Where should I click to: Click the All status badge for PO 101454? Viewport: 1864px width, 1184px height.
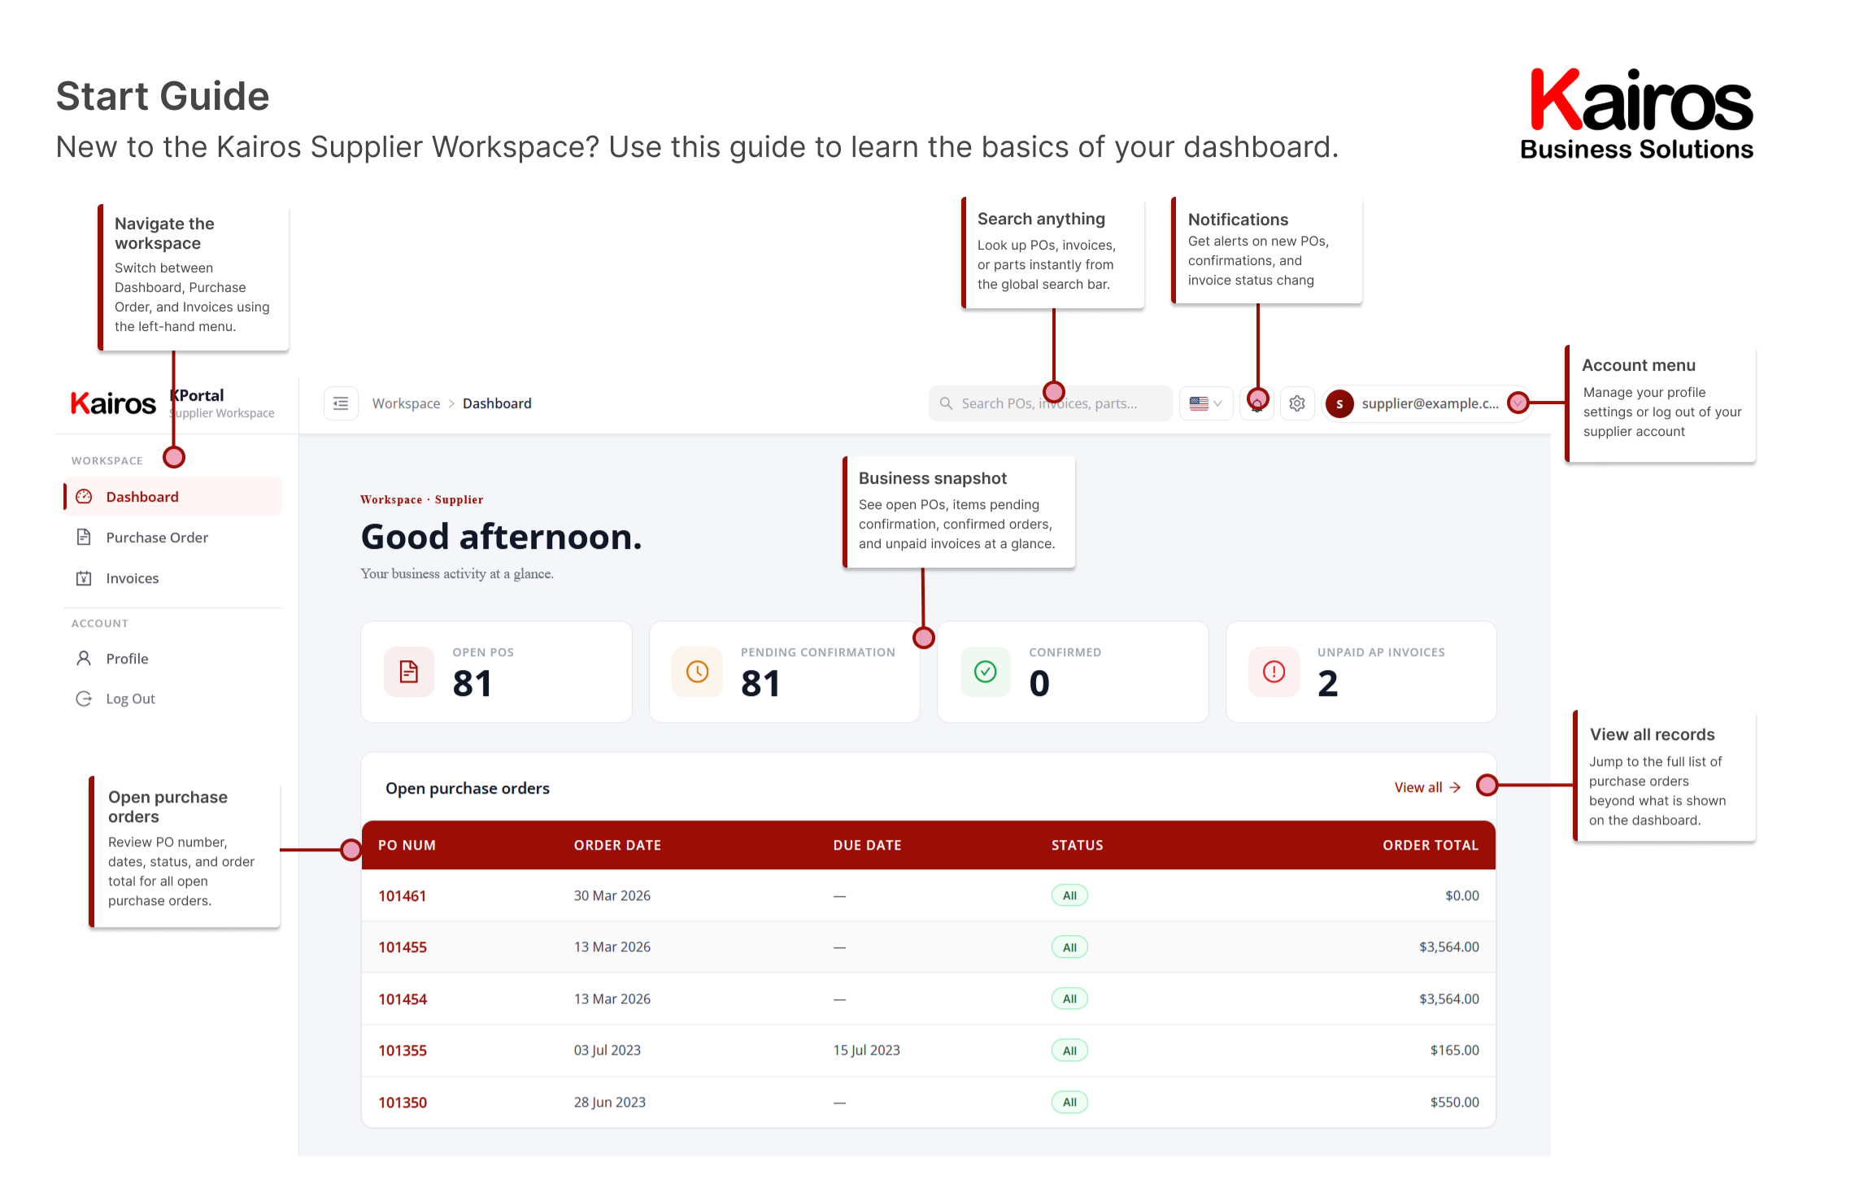coord(1069,999)
